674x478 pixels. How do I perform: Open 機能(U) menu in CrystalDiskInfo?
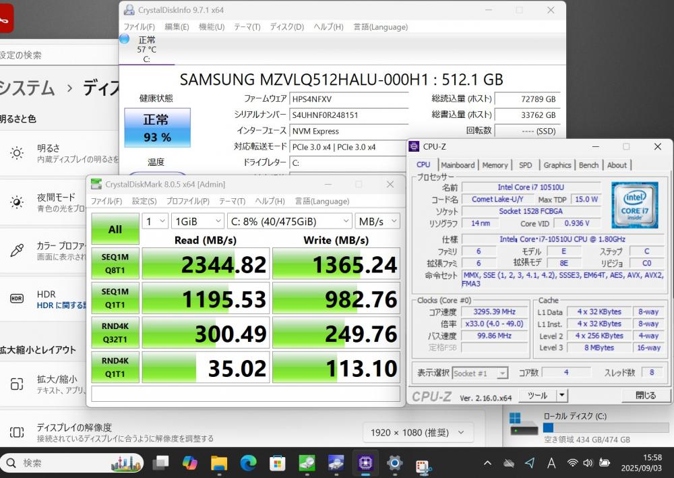coord(212,27)
